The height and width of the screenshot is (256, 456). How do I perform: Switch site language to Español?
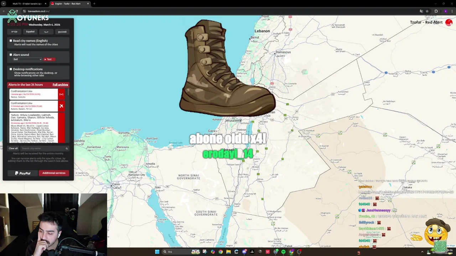[x=30, y=32]
